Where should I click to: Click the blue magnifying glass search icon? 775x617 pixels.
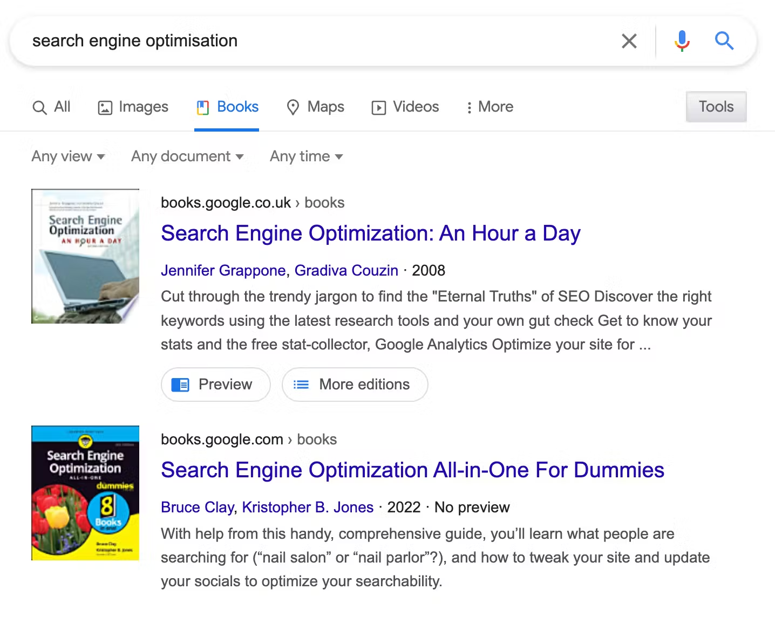pos(724,40)
